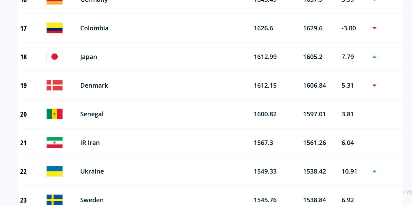Click the IR Iran flag icon

tap(55, 143)
